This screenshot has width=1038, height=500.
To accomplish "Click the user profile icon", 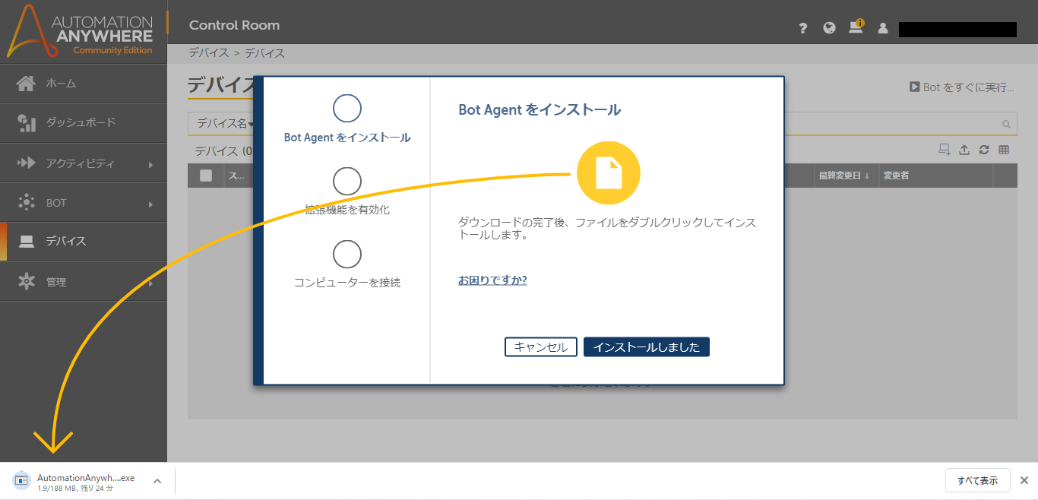I will pos(882,28).
